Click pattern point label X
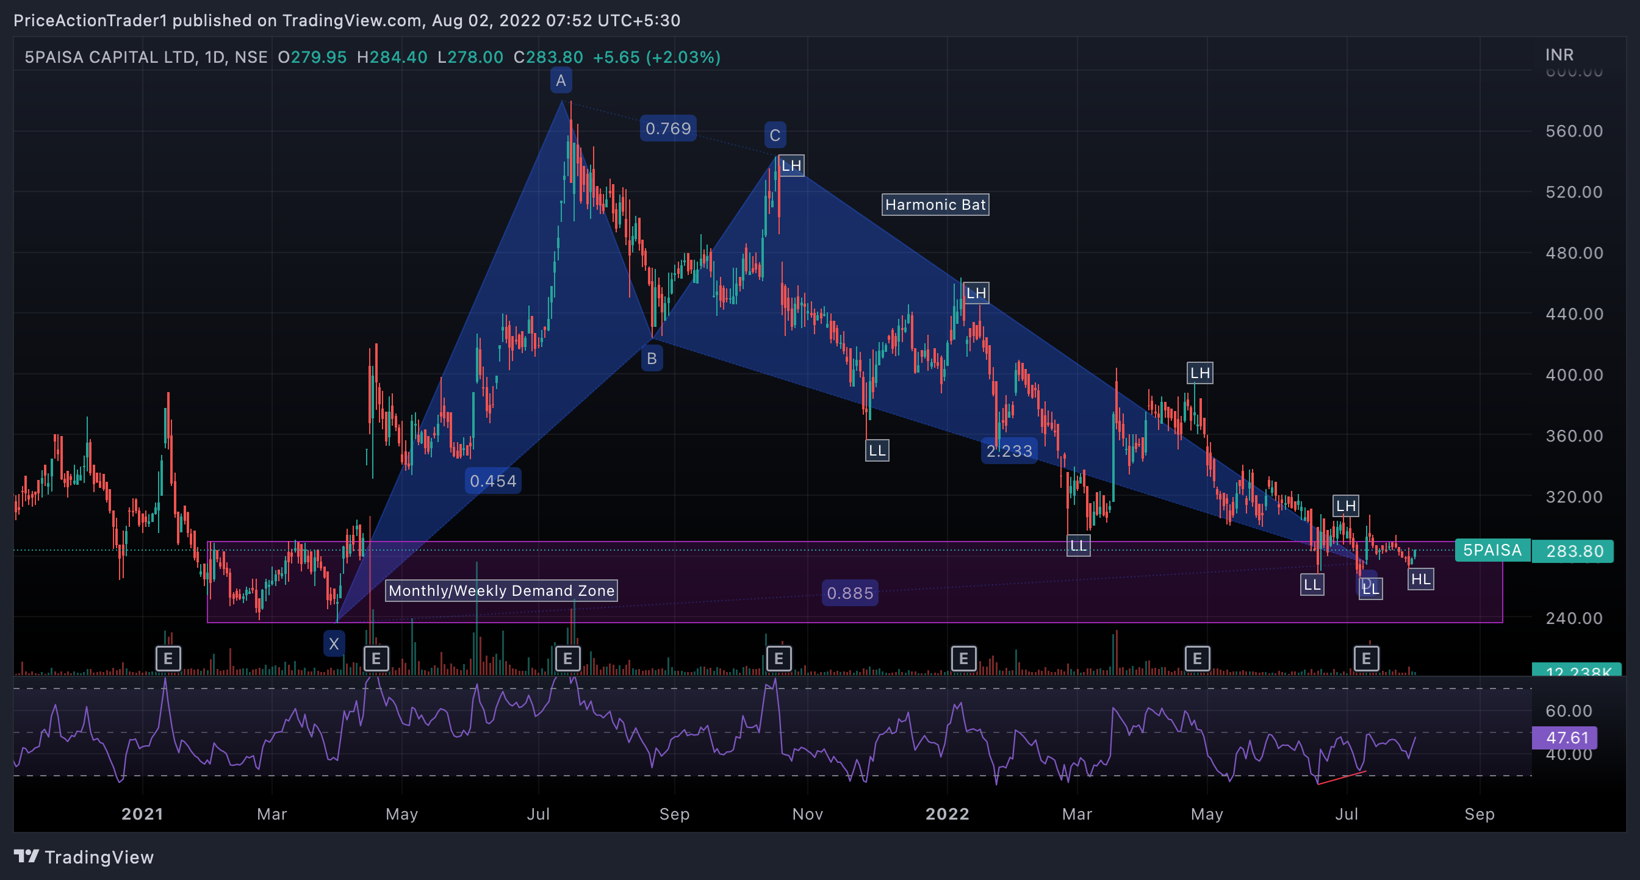The height and width of the screenshot is (880, 1640). click(334, 644)
